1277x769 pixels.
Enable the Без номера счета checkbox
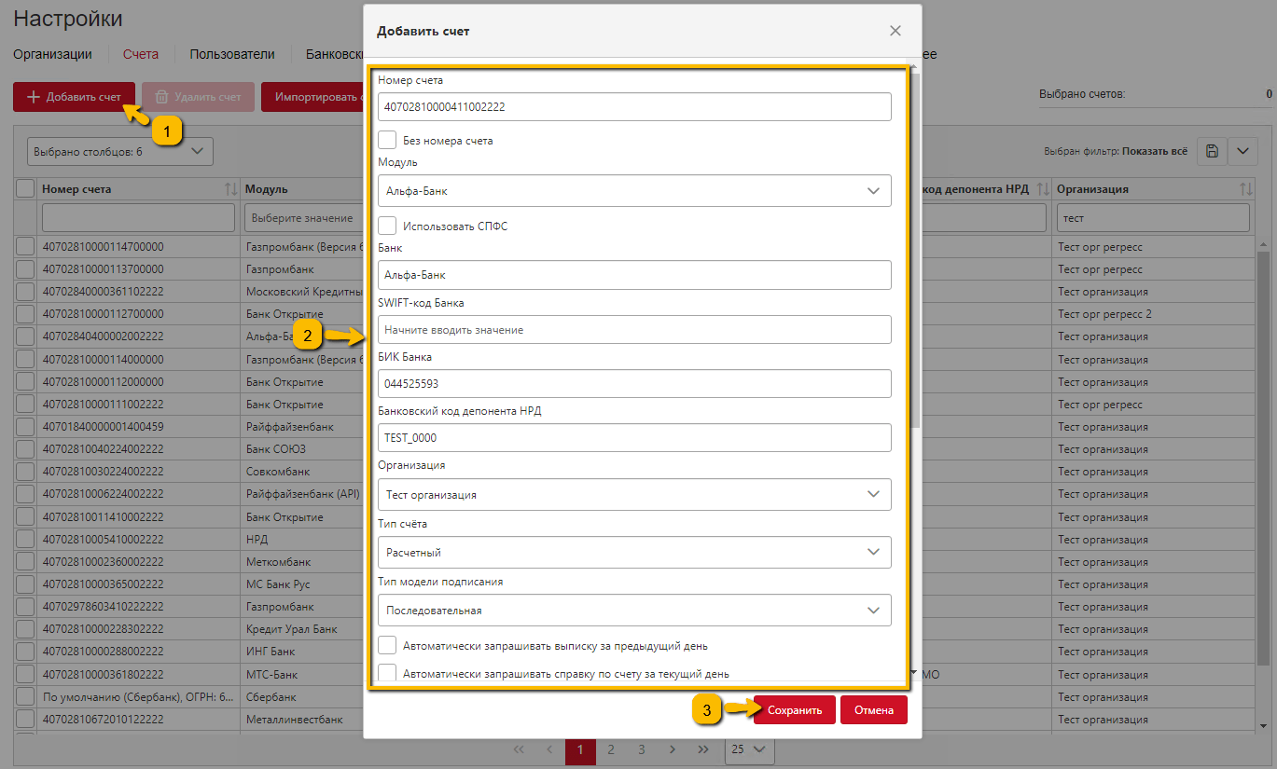pos(388,141)
